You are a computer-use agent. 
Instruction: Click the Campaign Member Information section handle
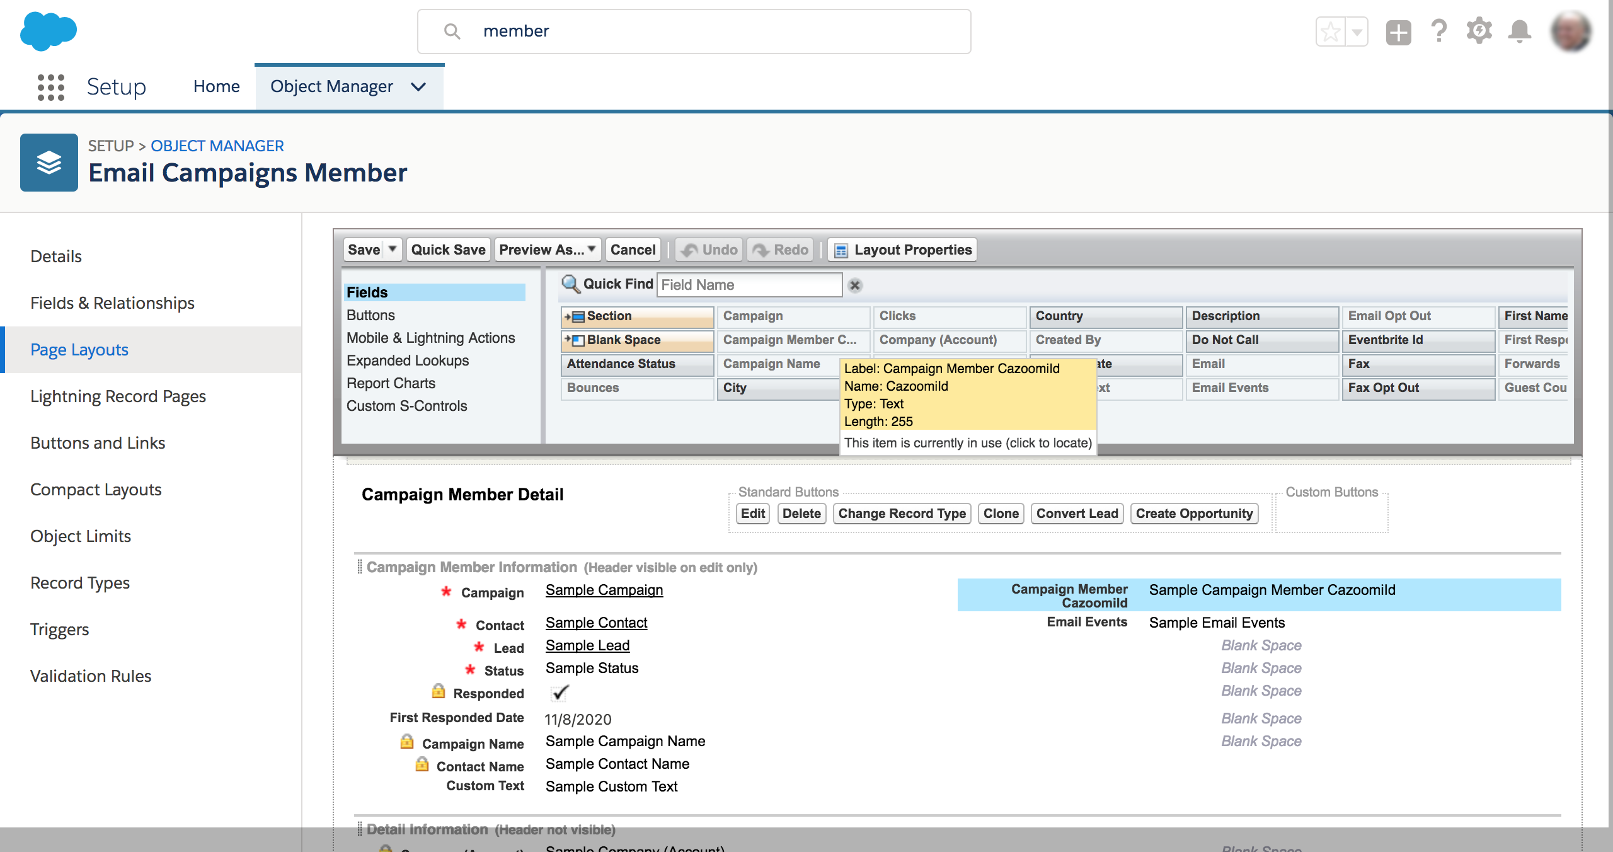coord(360,567)
